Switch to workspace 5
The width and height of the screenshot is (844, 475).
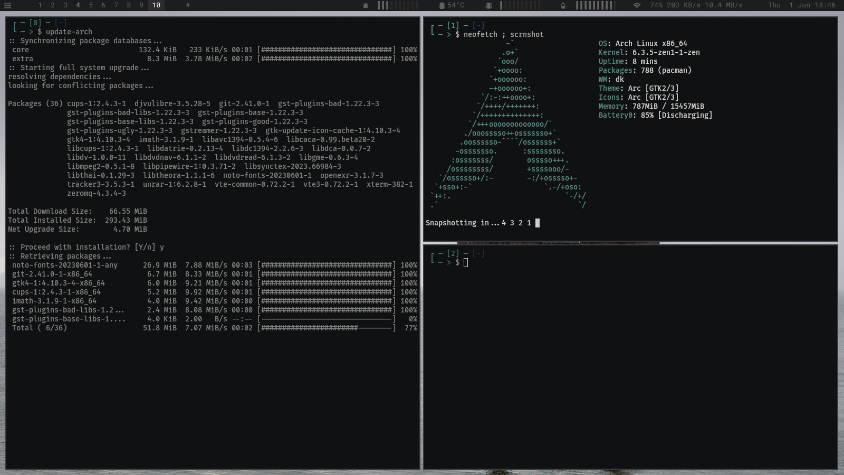click(x=91, y=5)
